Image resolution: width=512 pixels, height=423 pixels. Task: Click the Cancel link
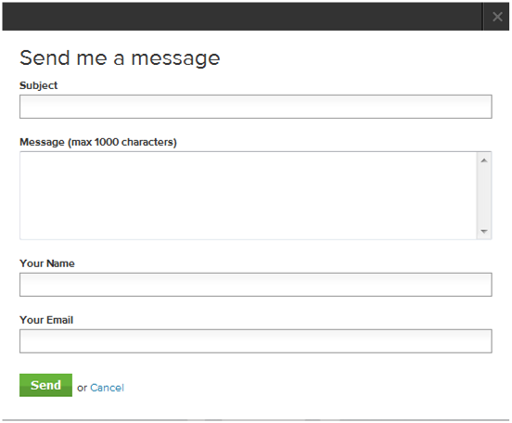pos(107,388)
